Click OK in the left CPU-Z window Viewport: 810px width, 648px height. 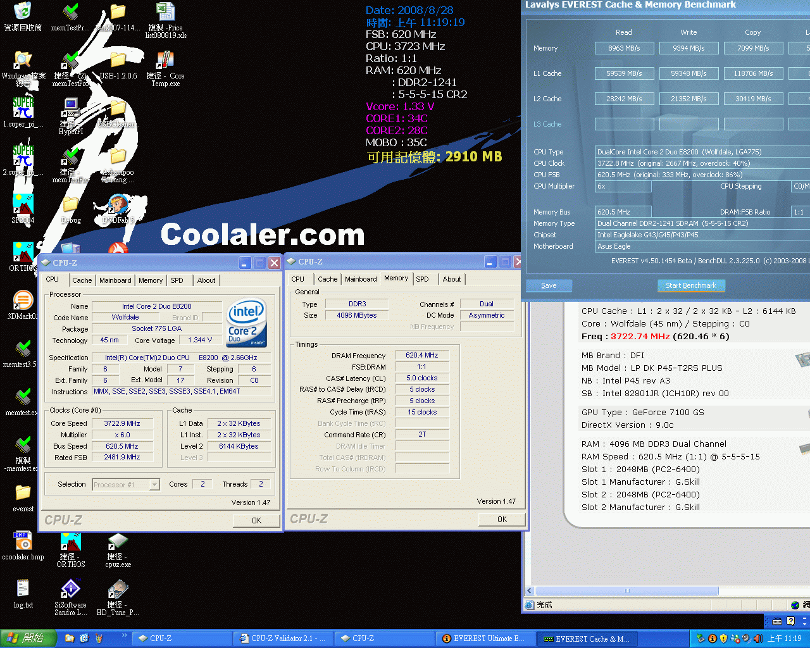[256, 520]
